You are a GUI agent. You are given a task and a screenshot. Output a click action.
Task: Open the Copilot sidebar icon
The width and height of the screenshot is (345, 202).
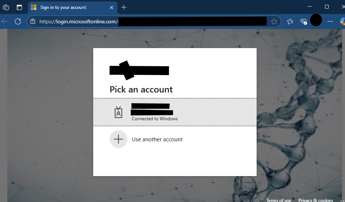point(342,21)
